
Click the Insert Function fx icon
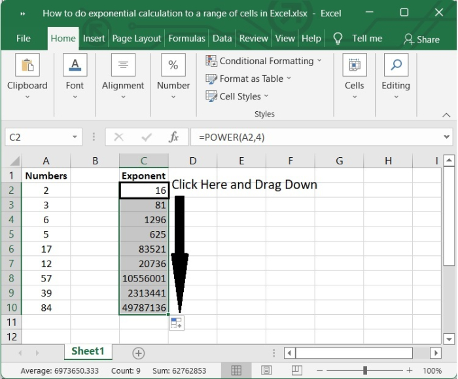coord(174,137)
